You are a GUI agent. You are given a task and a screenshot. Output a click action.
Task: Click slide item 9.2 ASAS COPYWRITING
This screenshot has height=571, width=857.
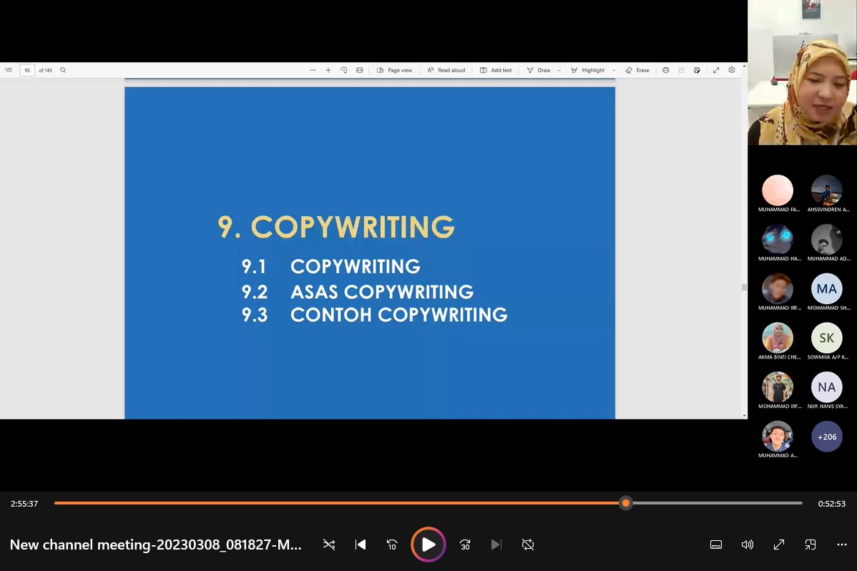click(x=358, y=291)
